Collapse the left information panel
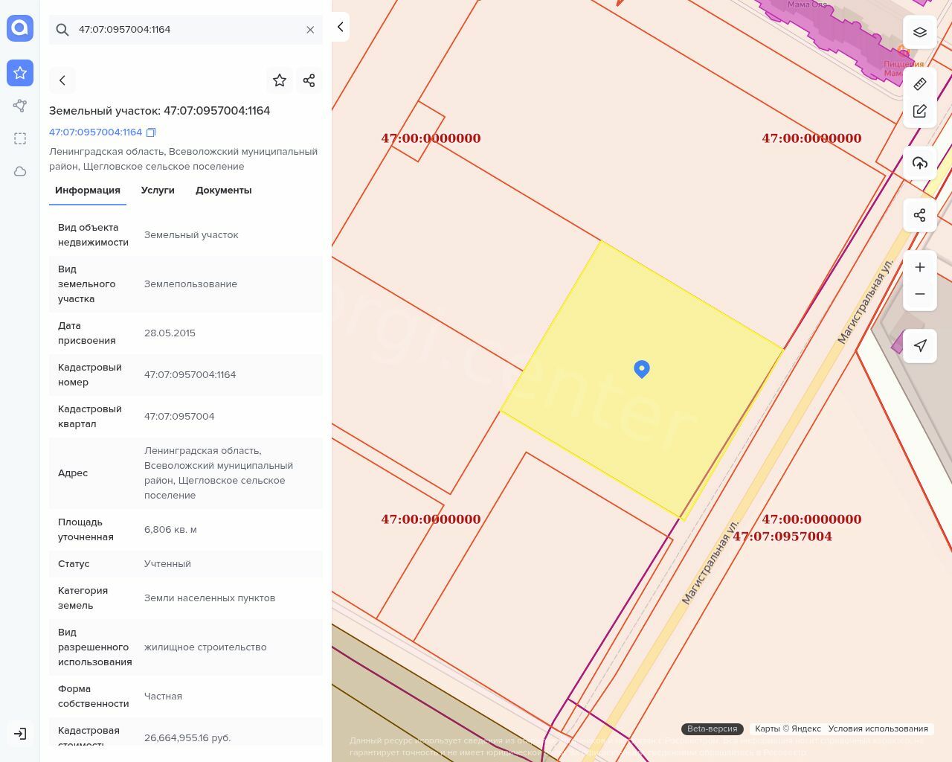952x762 pixels. pos(340,27)
